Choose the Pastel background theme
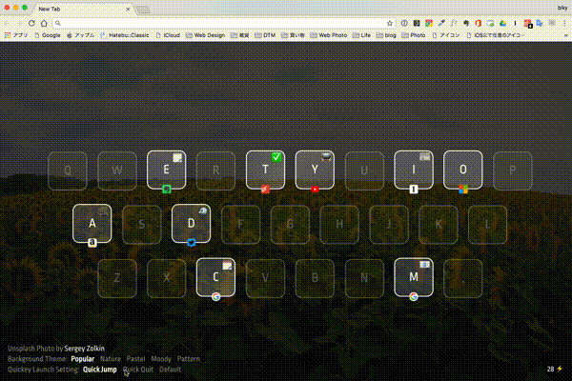572x381 pixels. pos(136,359)
